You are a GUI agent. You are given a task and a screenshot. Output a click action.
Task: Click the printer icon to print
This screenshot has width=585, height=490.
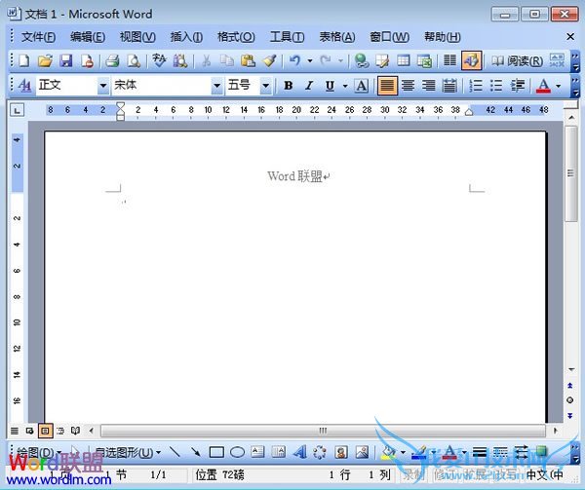click(112, 60)
